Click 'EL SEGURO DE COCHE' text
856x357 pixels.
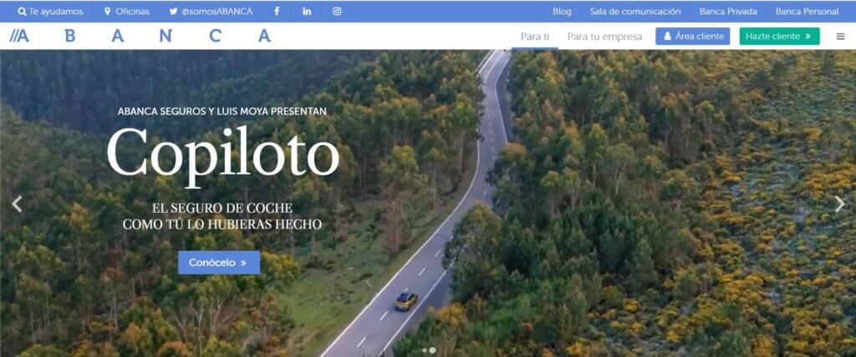(x=222, y=209)
